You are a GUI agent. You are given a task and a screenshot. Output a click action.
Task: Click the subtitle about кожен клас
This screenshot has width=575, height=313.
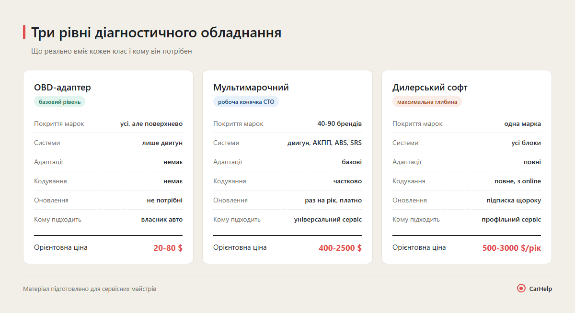pyautogui.click(x=112, y=51)
